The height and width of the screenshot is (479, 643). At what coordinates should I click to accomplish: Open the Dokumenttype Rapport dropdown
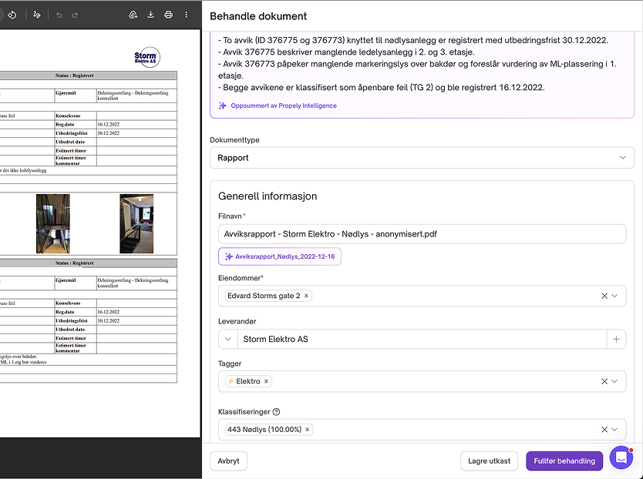(422, 158)
